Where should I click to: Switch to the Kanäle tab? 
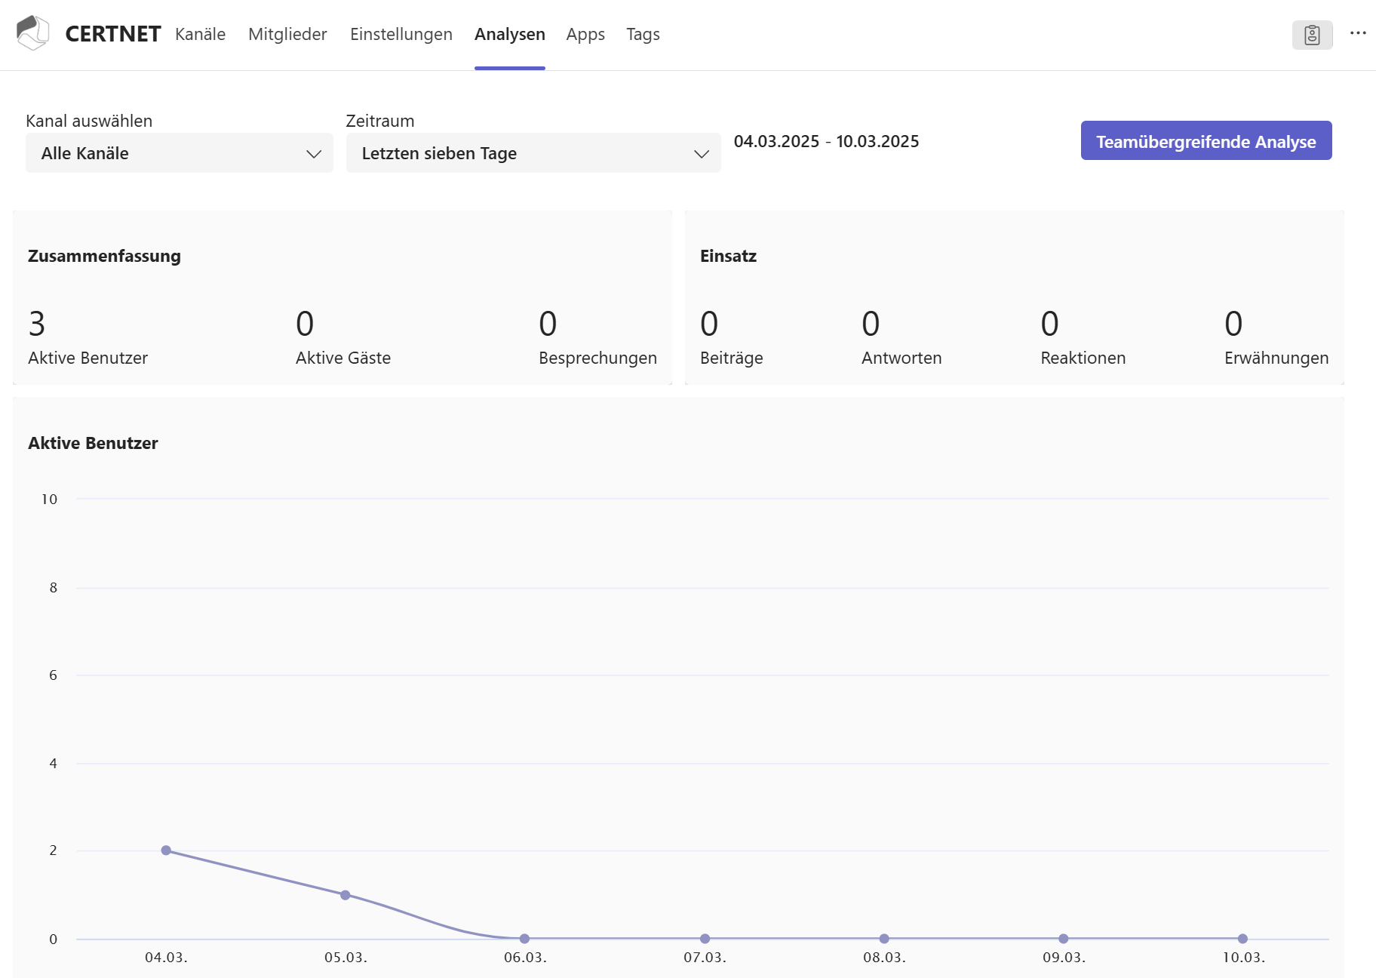(x=200, y=35)
